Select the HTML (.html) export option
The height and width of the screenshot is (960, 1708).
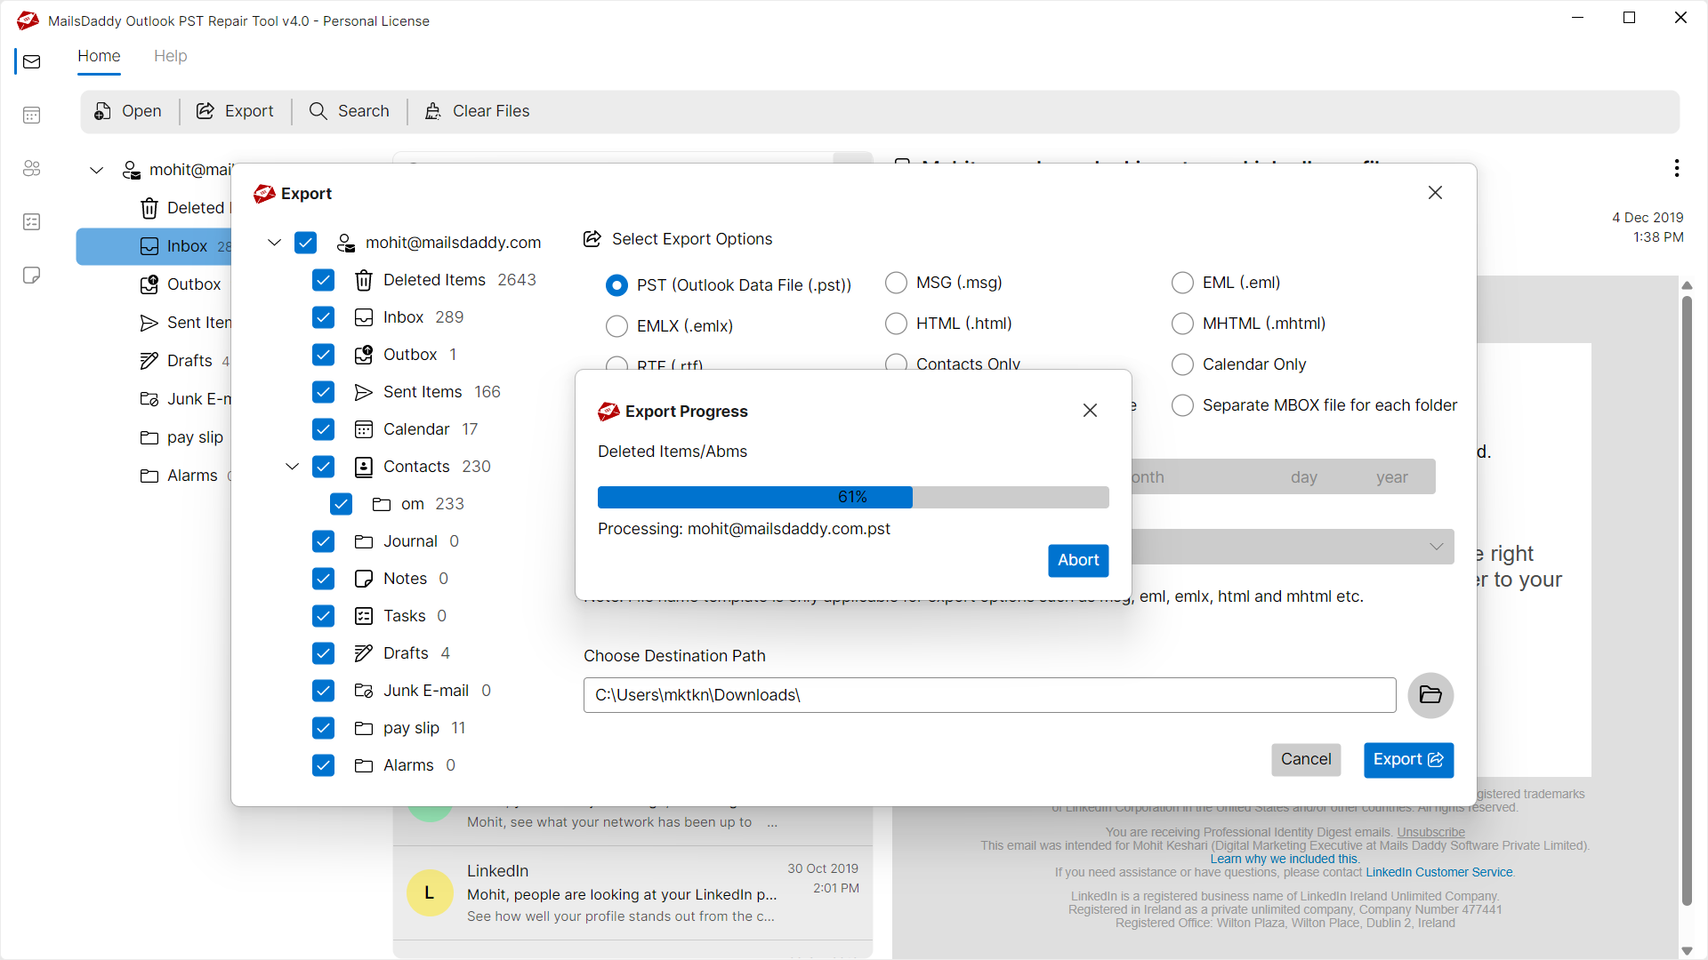(x=896, y=324)
